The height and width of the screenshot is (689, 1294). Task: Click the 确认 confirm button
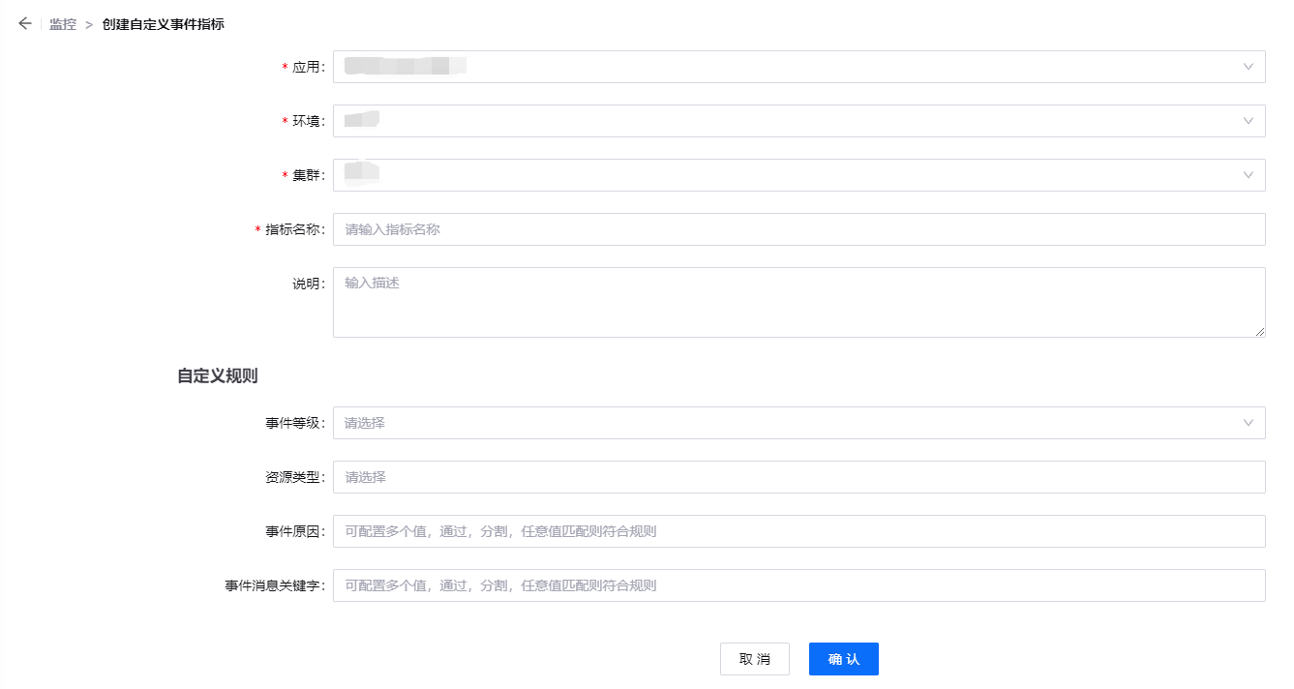point(843,658)
